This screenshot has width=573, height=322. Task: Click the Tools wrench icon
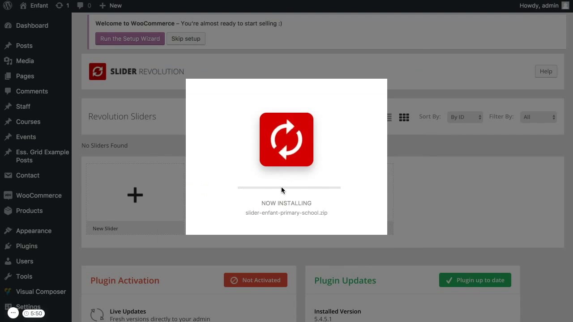tap(8, 276)
